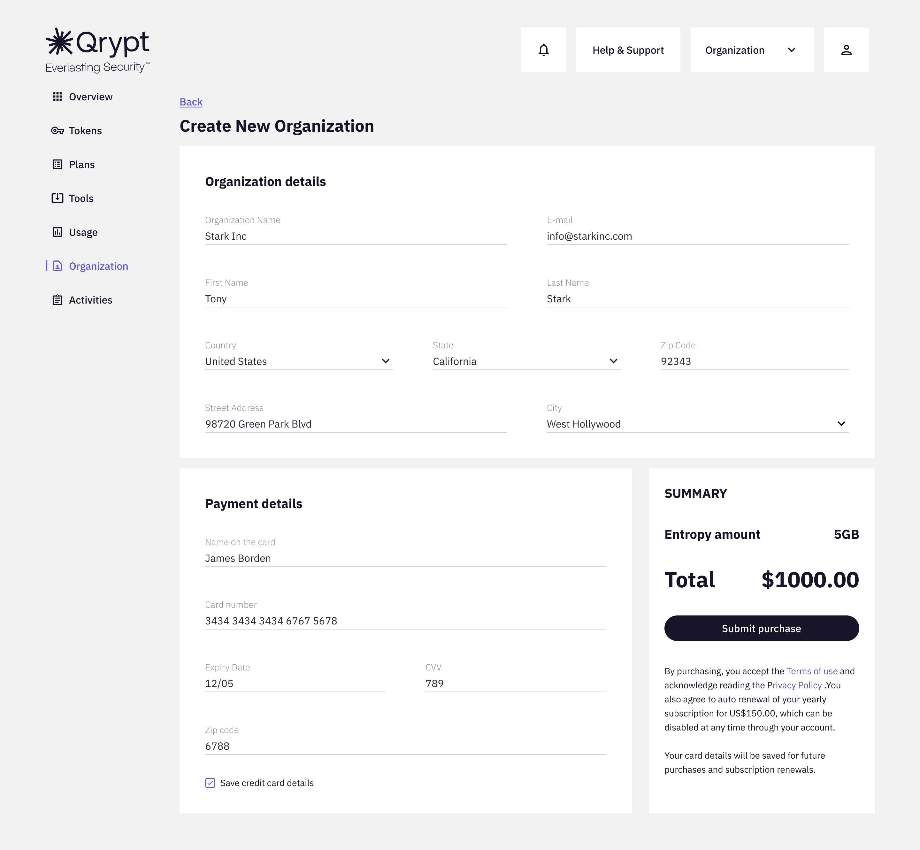Click the Activities clipboard icon
The width and height of the screenshot is (920, 850).
[57, 300]
